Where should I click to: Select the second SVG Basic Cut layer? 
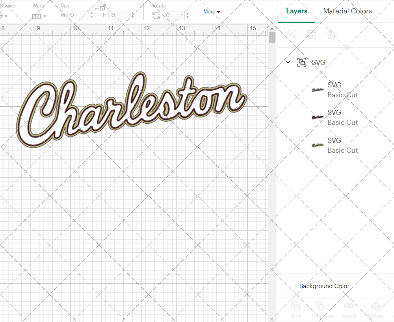pos(336,117)
